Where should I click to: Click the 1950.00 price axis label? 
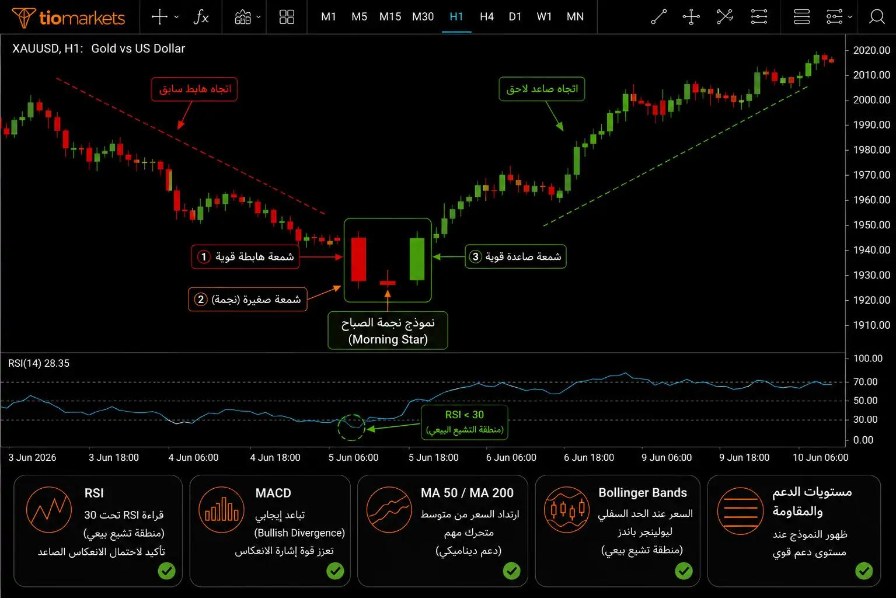pos(871,225)
